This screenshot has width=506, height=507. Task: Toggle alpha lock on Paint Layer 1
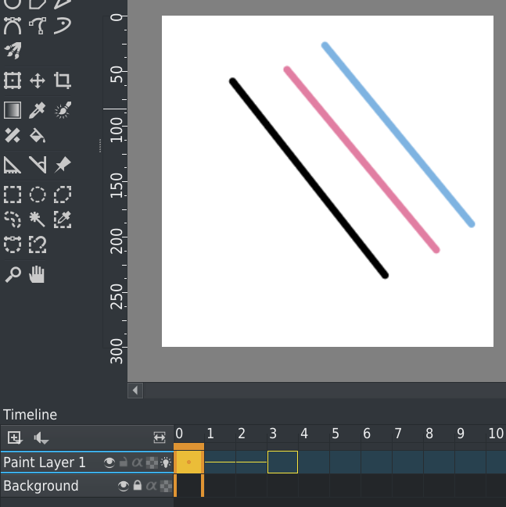pos(138,462)
